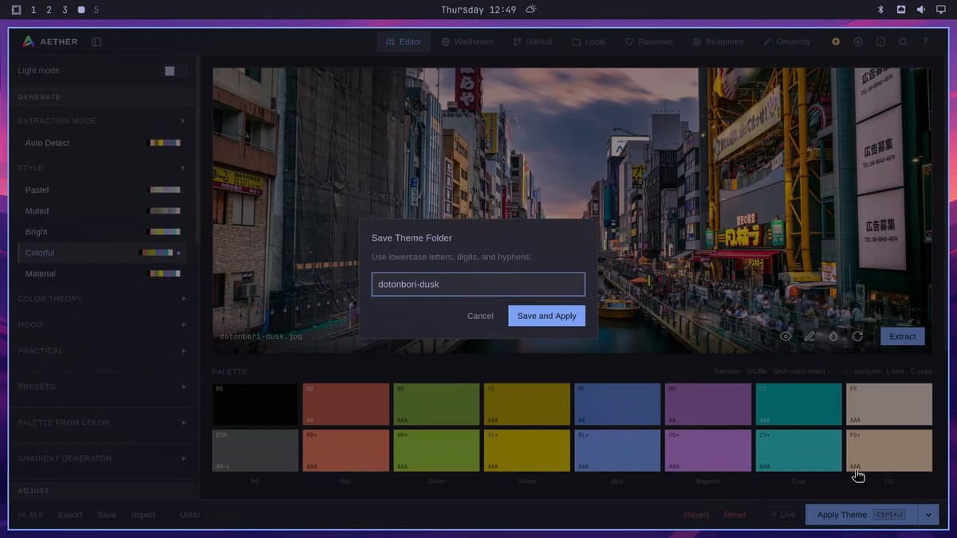Click the refresh arrow icon on wallpaper preview
The height and width of the screenshot is (538, 957).
[857, 336]
